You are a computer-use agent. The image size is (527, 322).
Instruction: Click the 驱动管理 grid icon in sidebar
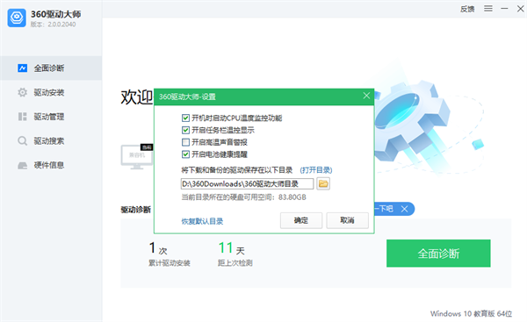pyautogui.click(x=22, y=117)
